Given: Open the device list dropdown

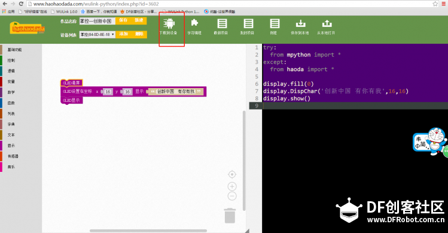Looking at the screenshot, I should (97, 34).
